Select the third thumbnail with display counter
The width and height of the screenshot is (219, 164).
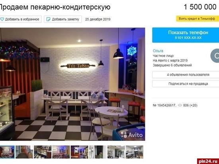43,152
